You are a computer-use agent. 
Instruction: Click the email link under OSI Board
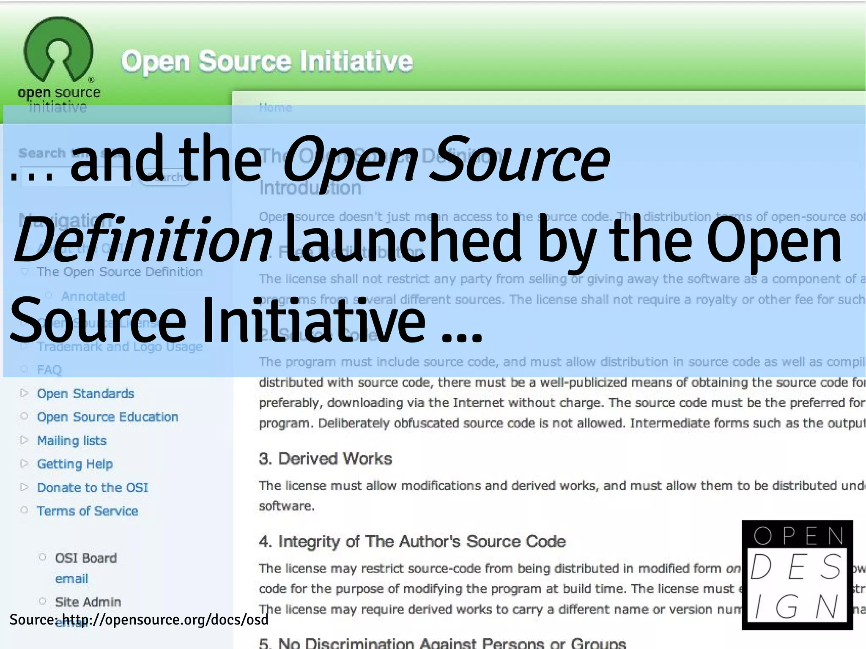pos(71,578)
